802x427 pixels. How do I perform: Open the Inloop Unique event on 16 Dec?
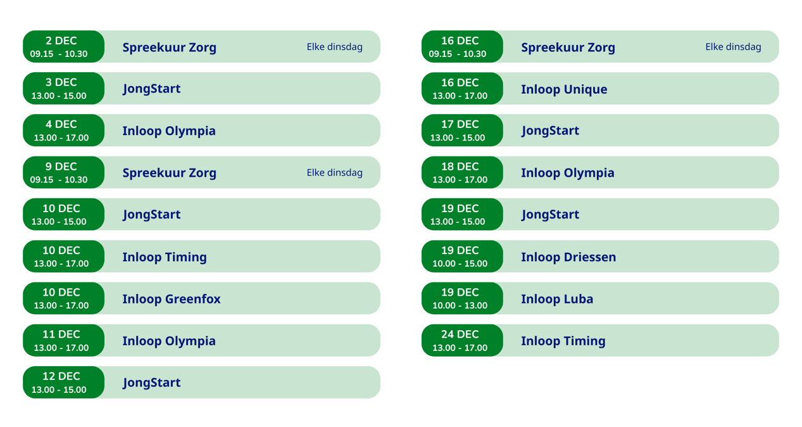(x=563, y=89)
